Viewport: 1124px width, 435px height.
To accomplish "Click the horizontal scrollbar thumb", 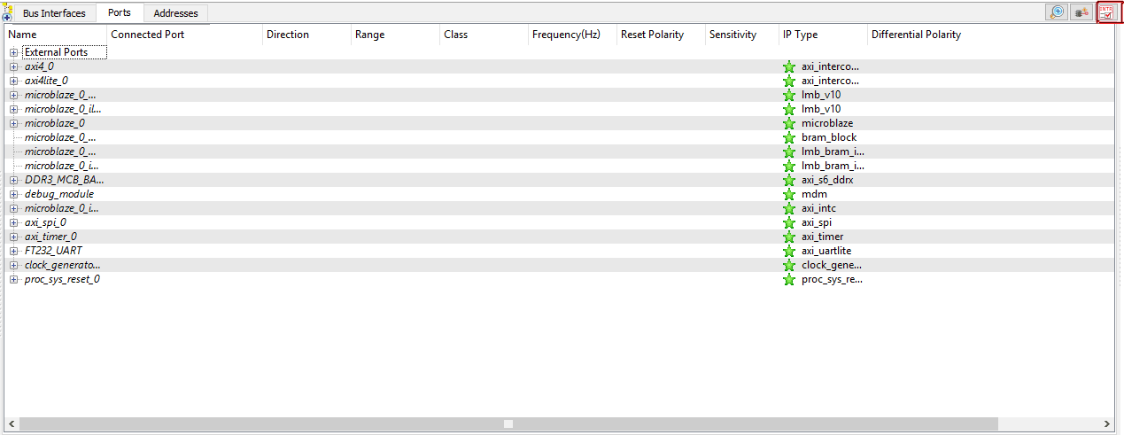I will pyautogui.click(x=508, y=423).
